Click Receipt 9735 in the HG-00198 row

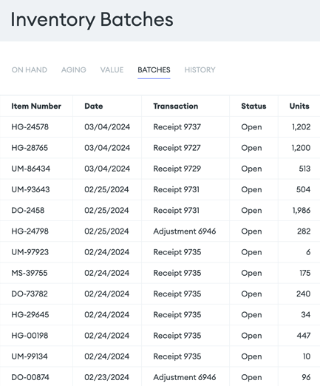click(177, 336)
